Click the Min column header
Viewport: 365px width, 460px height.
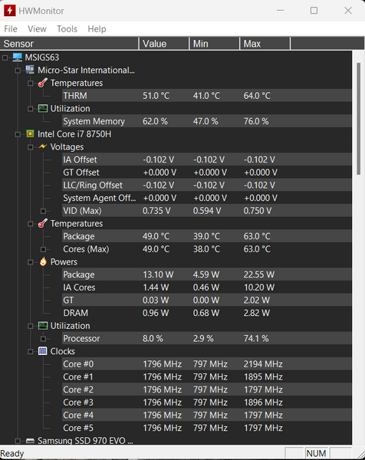[215, 44]
